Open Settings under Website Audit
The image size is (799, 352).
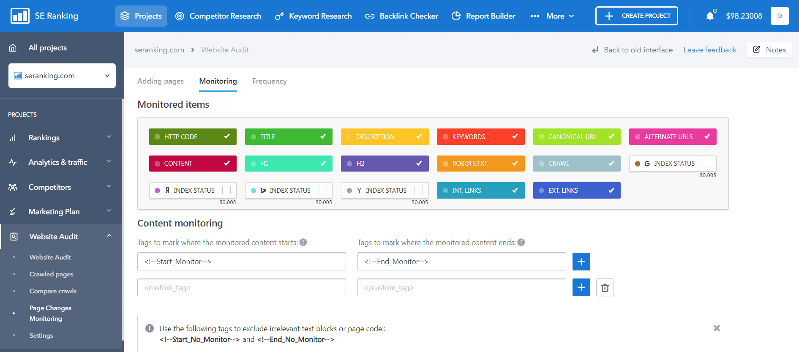coord(41,336)
